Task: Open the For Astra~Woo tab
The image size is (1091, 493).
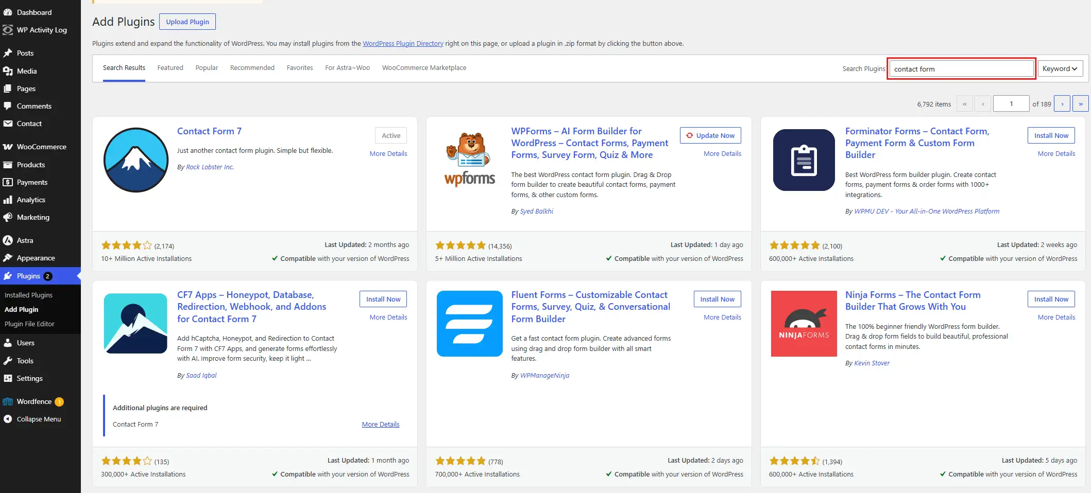Action: (348, 68)
